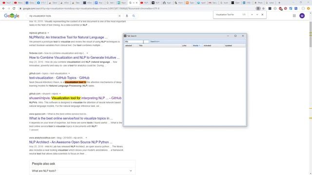This screenshot has height=175, width=312.
Task: Start voice search with the microphone icon
Action: point(127,16)
